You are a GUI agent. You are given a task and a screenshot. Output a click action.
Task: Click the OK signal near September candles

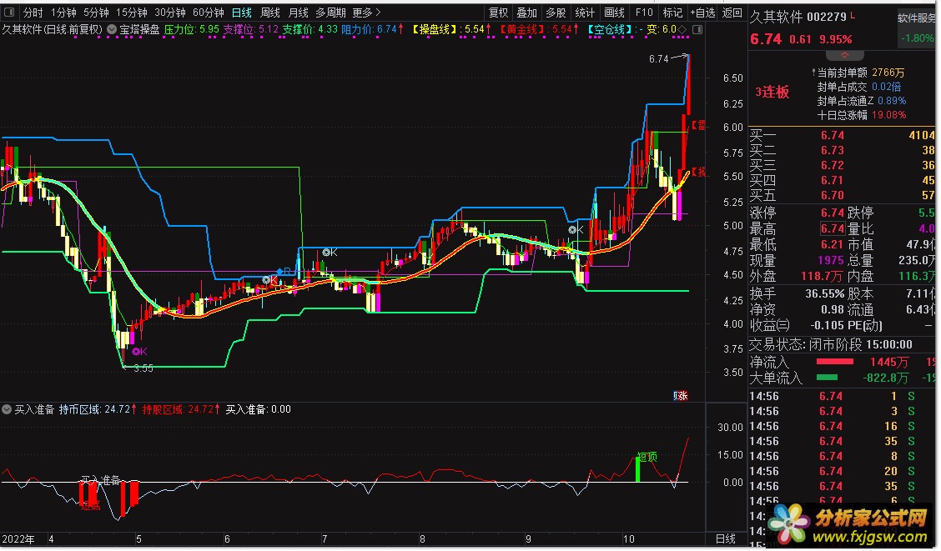(576, 229)
